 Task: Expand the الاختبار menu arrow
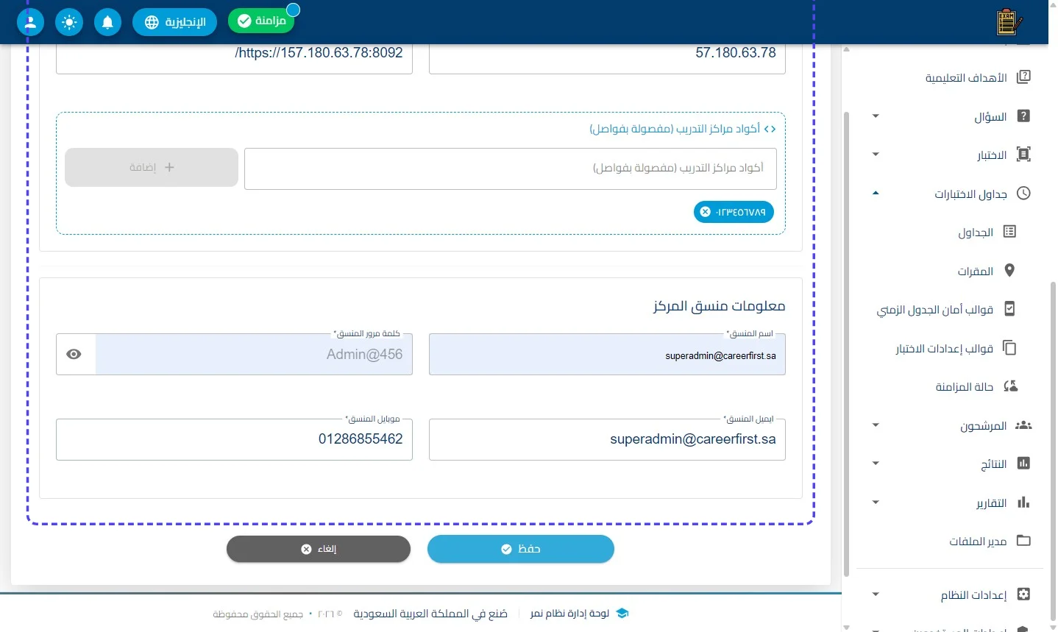point(876,155)
